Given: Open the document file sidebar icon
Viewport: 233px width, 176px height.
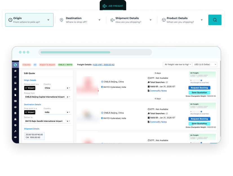Looking at the screenshot, I should click(x=15, y=95).
